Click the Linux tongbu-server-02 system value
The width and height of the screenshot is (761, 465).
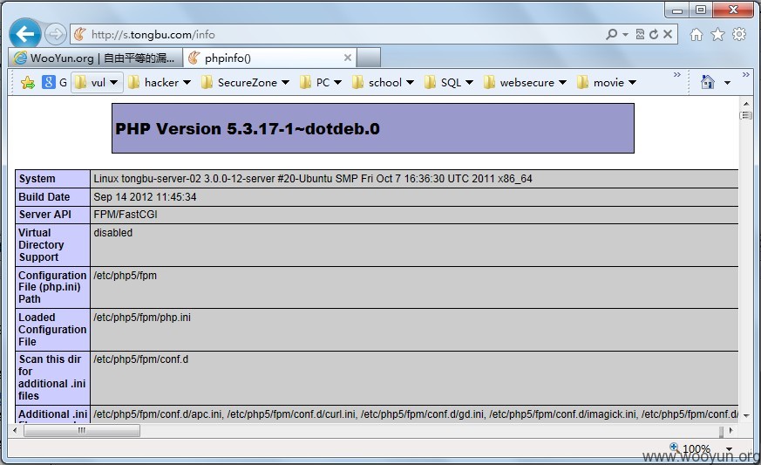pos(313,179)
